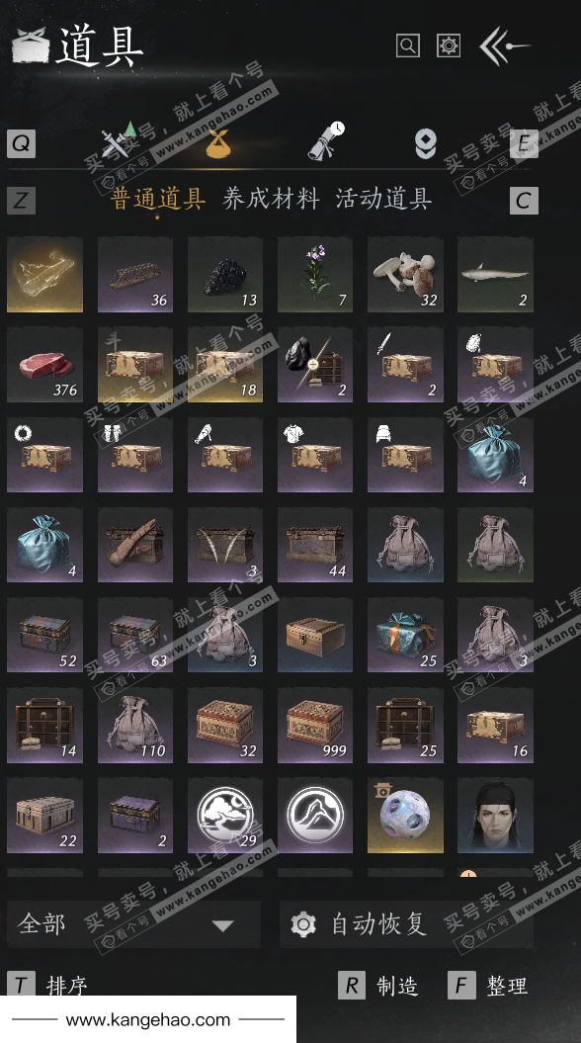Select the scroll with clock category
Screen dimensions: 581x1043
pyautogui.click(x=326, y=141)
